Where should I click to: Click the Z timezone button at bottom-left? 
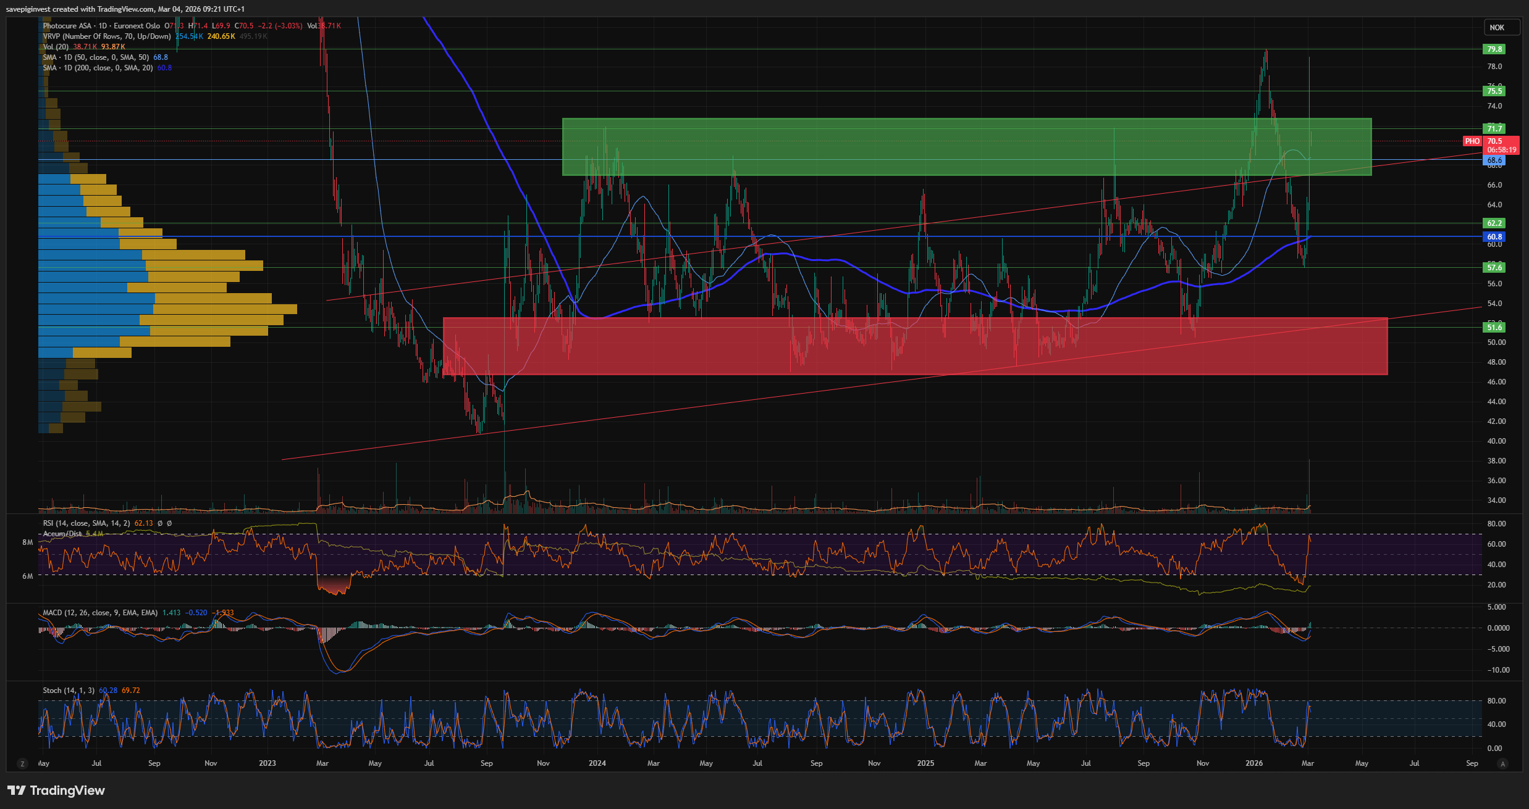pos(23,764)
